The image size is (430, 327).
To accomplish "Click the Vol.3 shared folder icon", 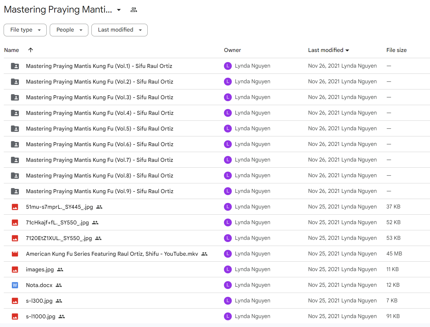I will [15, 97].
